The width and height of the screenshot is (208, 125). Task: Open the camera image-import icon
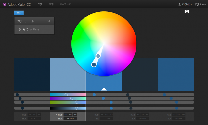coord(187,12)
